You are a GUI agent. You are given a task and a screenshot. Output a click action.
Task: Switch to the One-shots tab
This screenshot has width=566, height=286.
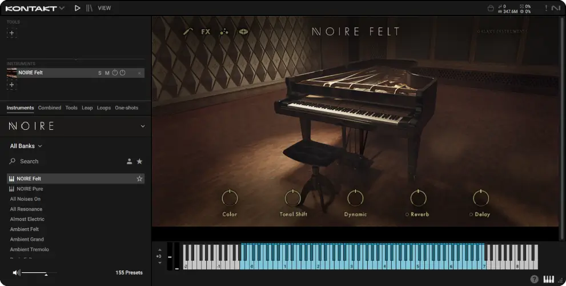(126, 108)
